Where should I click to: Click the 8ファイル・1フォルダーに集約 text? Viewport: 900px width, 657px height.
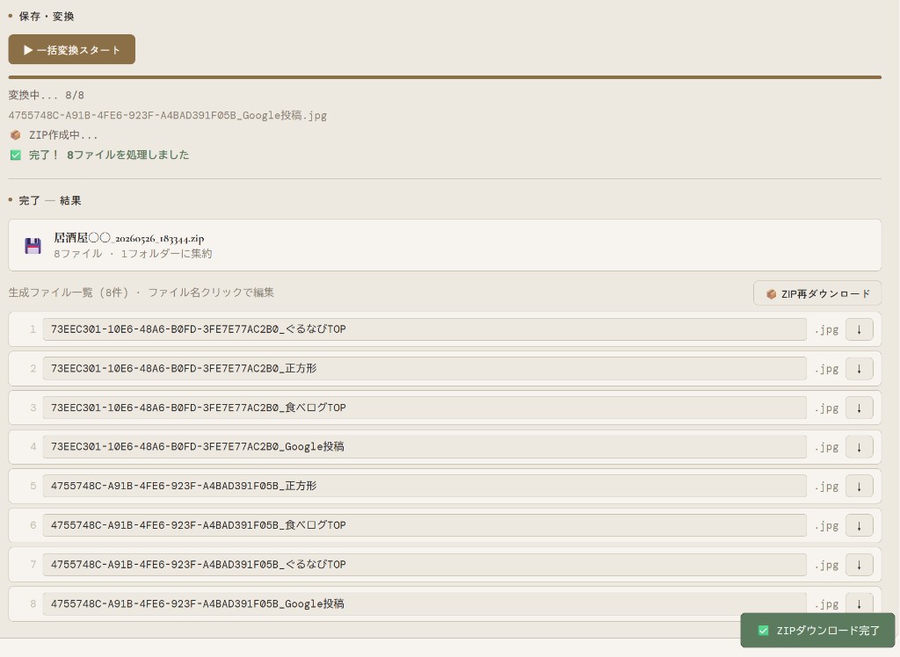pos(133,254)
